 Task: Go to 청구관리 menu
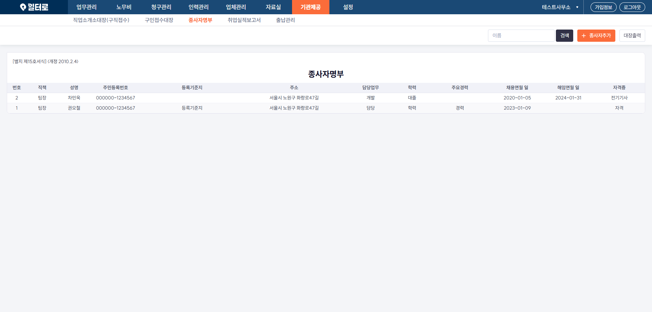click(161, 7)
